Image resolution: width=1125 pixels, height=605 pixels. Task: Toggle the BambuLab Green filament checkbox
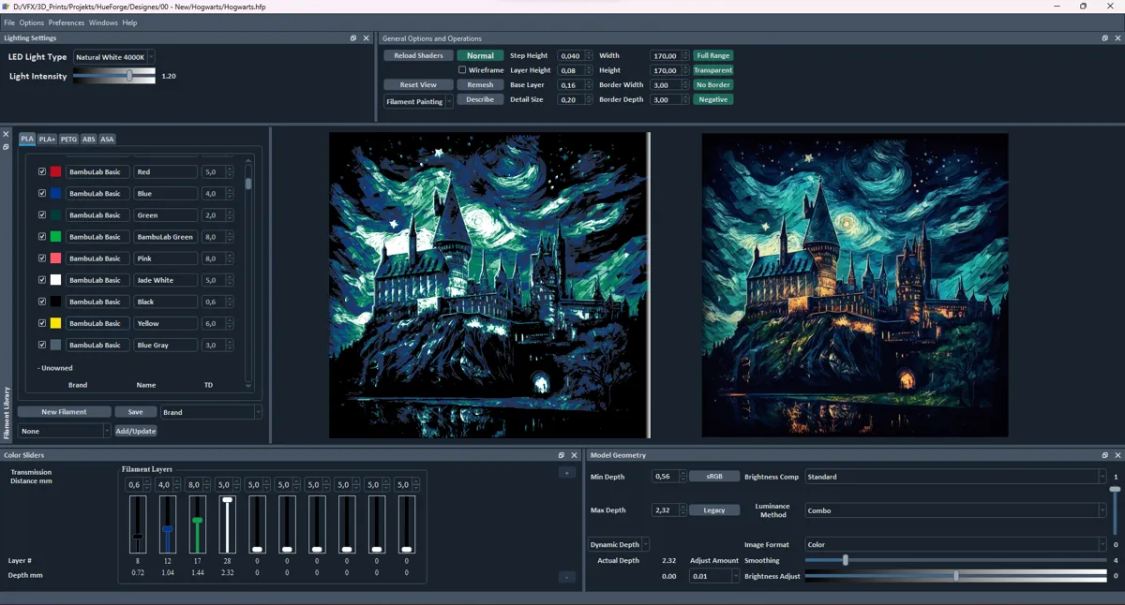coord(42,237)
